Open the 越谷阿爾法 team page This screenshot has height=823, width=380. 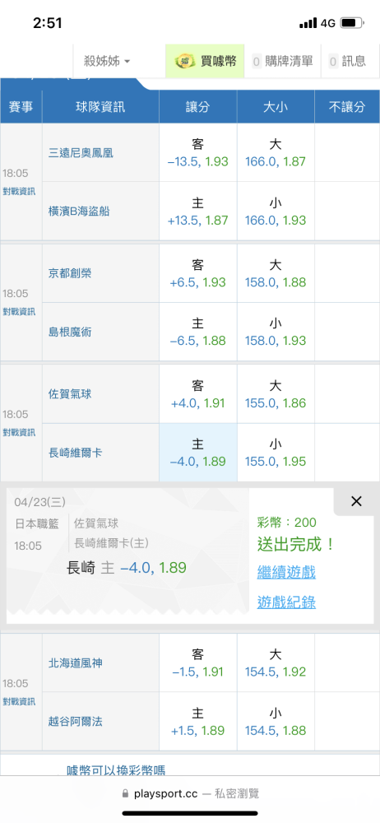click(76, 722)
